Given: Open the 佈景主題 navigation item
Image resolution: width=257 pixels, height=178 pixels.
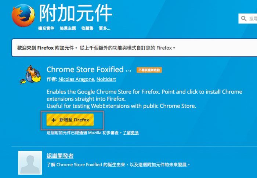Looking at the screenshot, I should click(x=68, y=28).
